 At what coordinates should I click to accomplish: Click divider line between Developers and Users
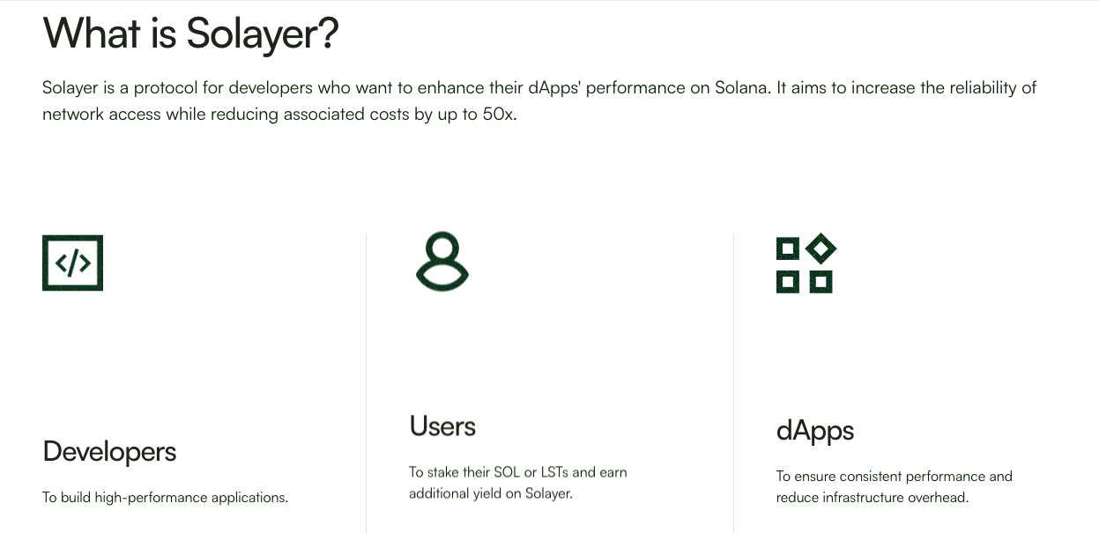coord(366,383)
